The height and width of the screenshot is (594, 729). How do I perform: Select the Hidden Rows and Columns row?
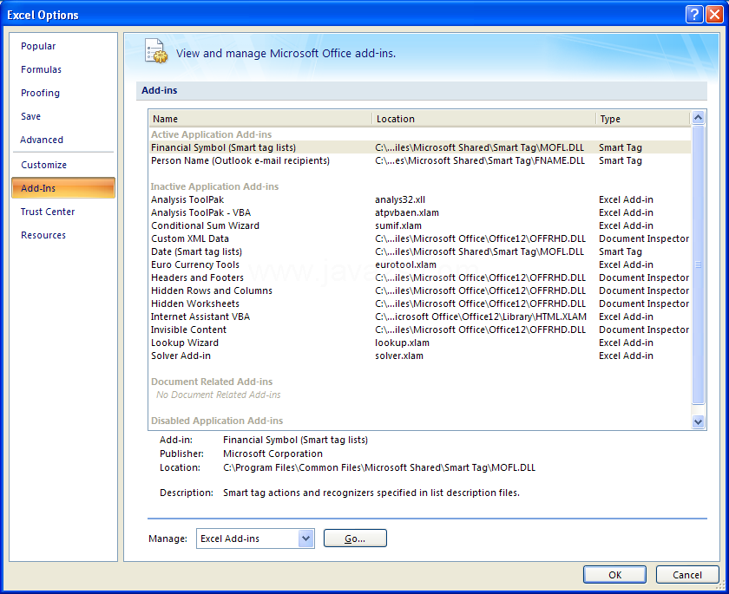[x=420, y=290]
